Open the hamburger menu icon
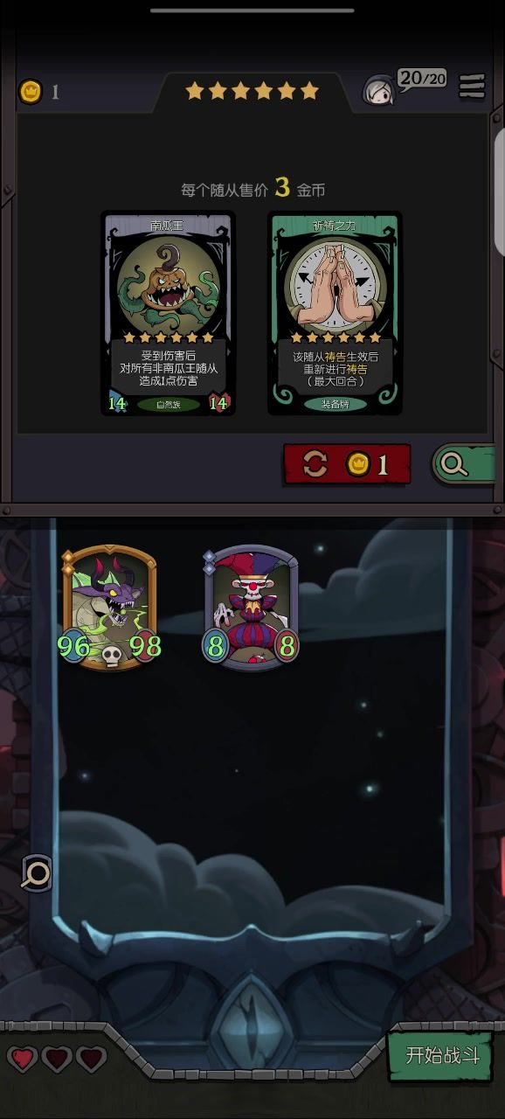This screenshot has height=1119, width=505. (472, 87)
